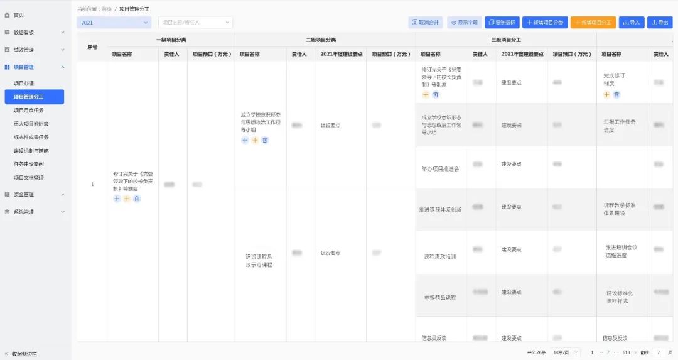Click the 项目名称/责任人 search field

click(195, 23)
